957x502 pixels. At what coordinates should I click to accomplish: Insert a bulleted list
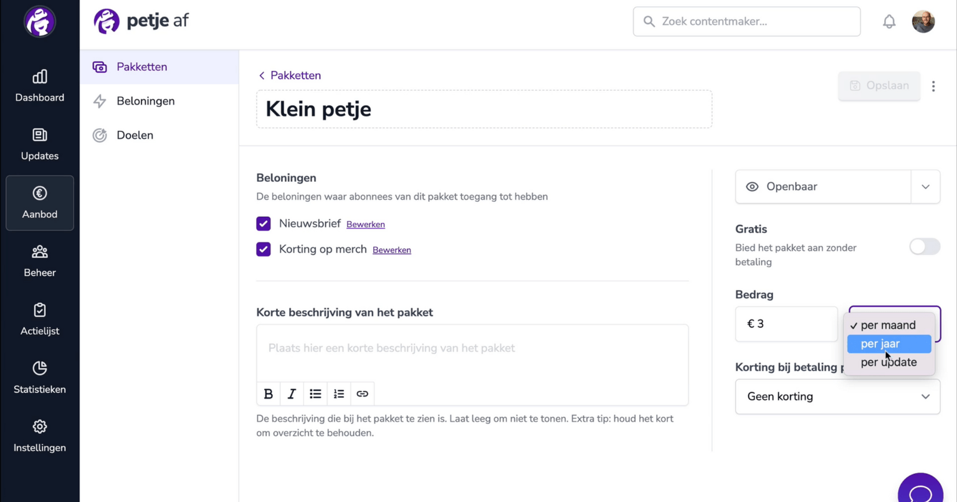click(x=315, y=394)
